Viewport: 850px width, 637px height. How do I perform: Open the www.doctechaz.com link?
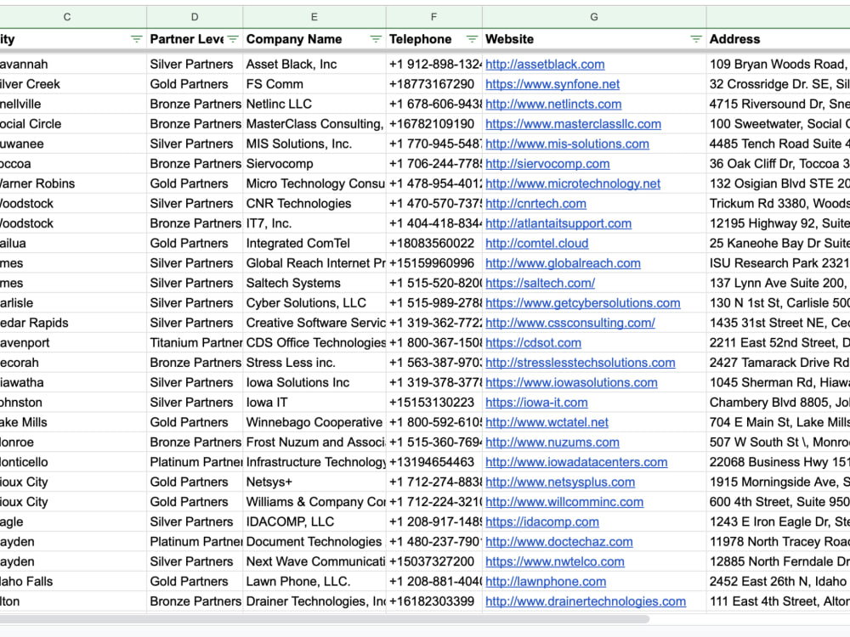(559, 542)
